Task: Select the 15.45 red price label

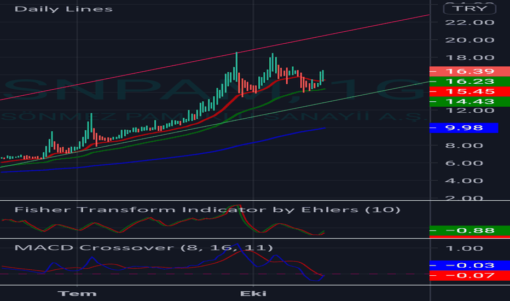Action: (470, 91)
